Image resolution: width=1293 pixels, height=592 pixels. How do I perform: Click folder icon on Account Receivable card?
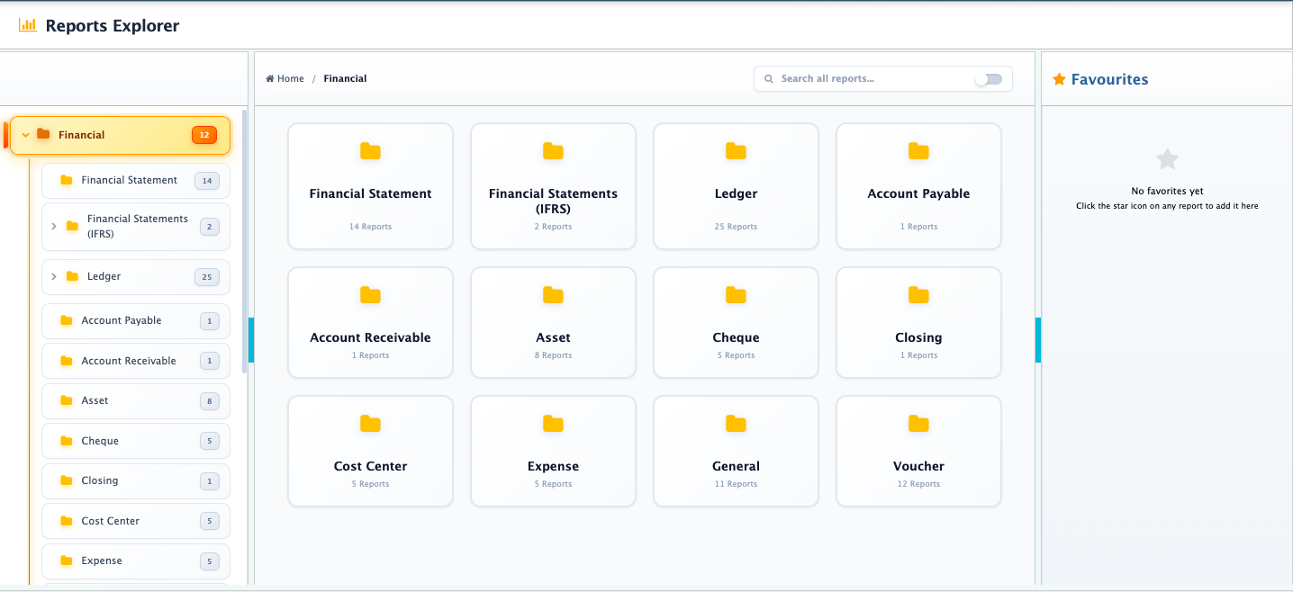click(x=370, y=295)
